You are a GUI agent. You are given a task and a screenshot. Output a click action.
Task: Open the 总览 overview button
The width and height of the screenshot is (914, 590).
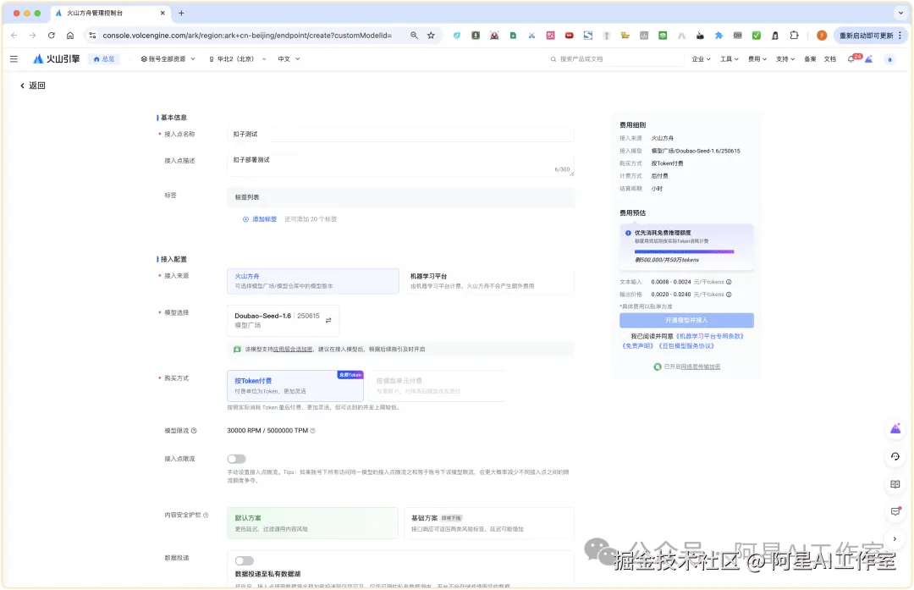[104, 59]
